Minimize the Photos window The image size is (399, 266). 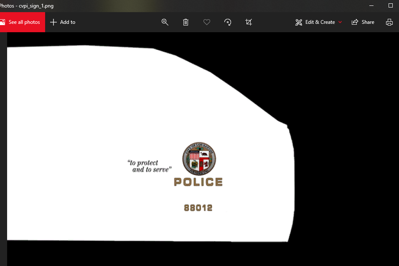[371, 6]
